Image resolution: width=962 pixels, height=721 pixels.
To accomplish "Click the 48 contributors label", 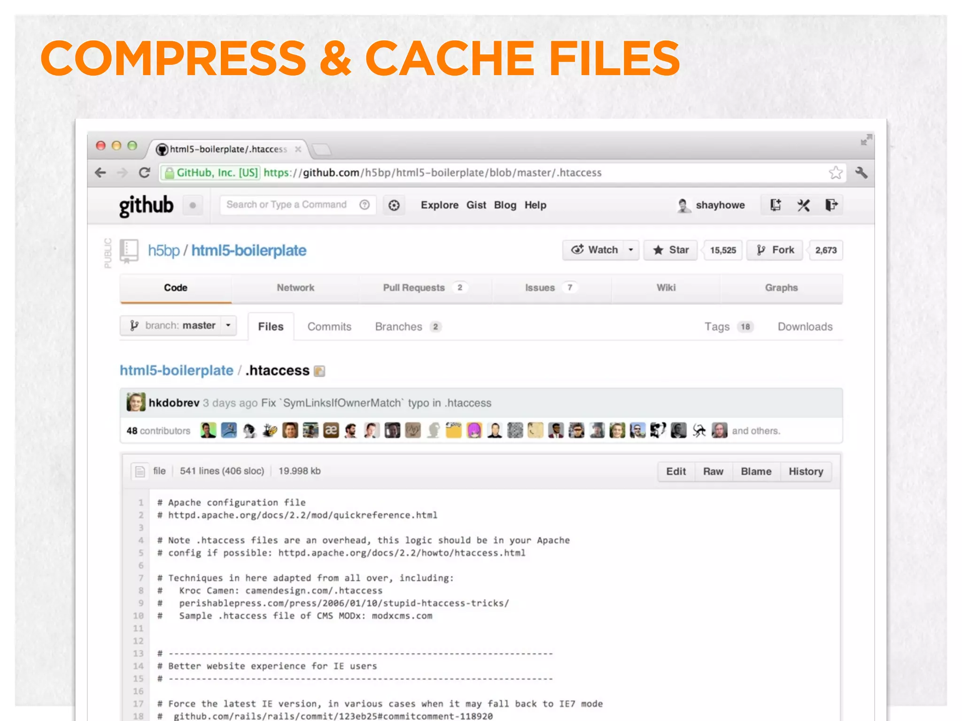I will tap(158, 431).
